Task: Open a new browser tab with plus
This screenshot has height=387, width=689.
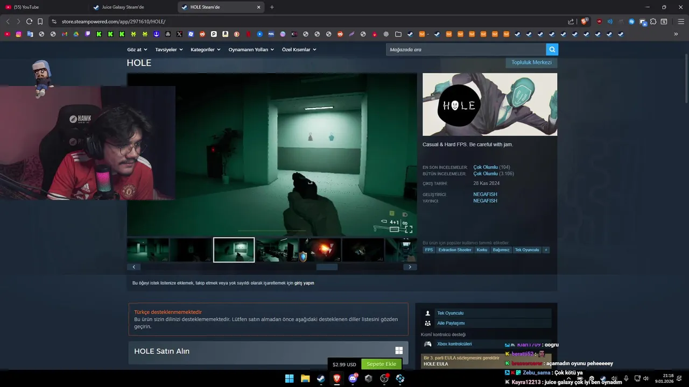Action: click(x=272, y=7)
